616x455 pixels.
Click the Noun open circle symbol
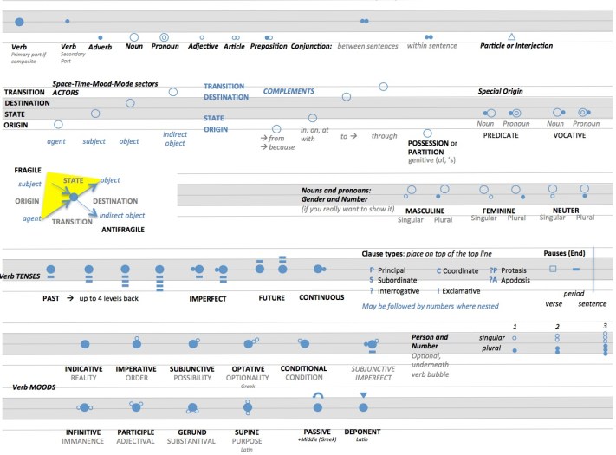134,36
